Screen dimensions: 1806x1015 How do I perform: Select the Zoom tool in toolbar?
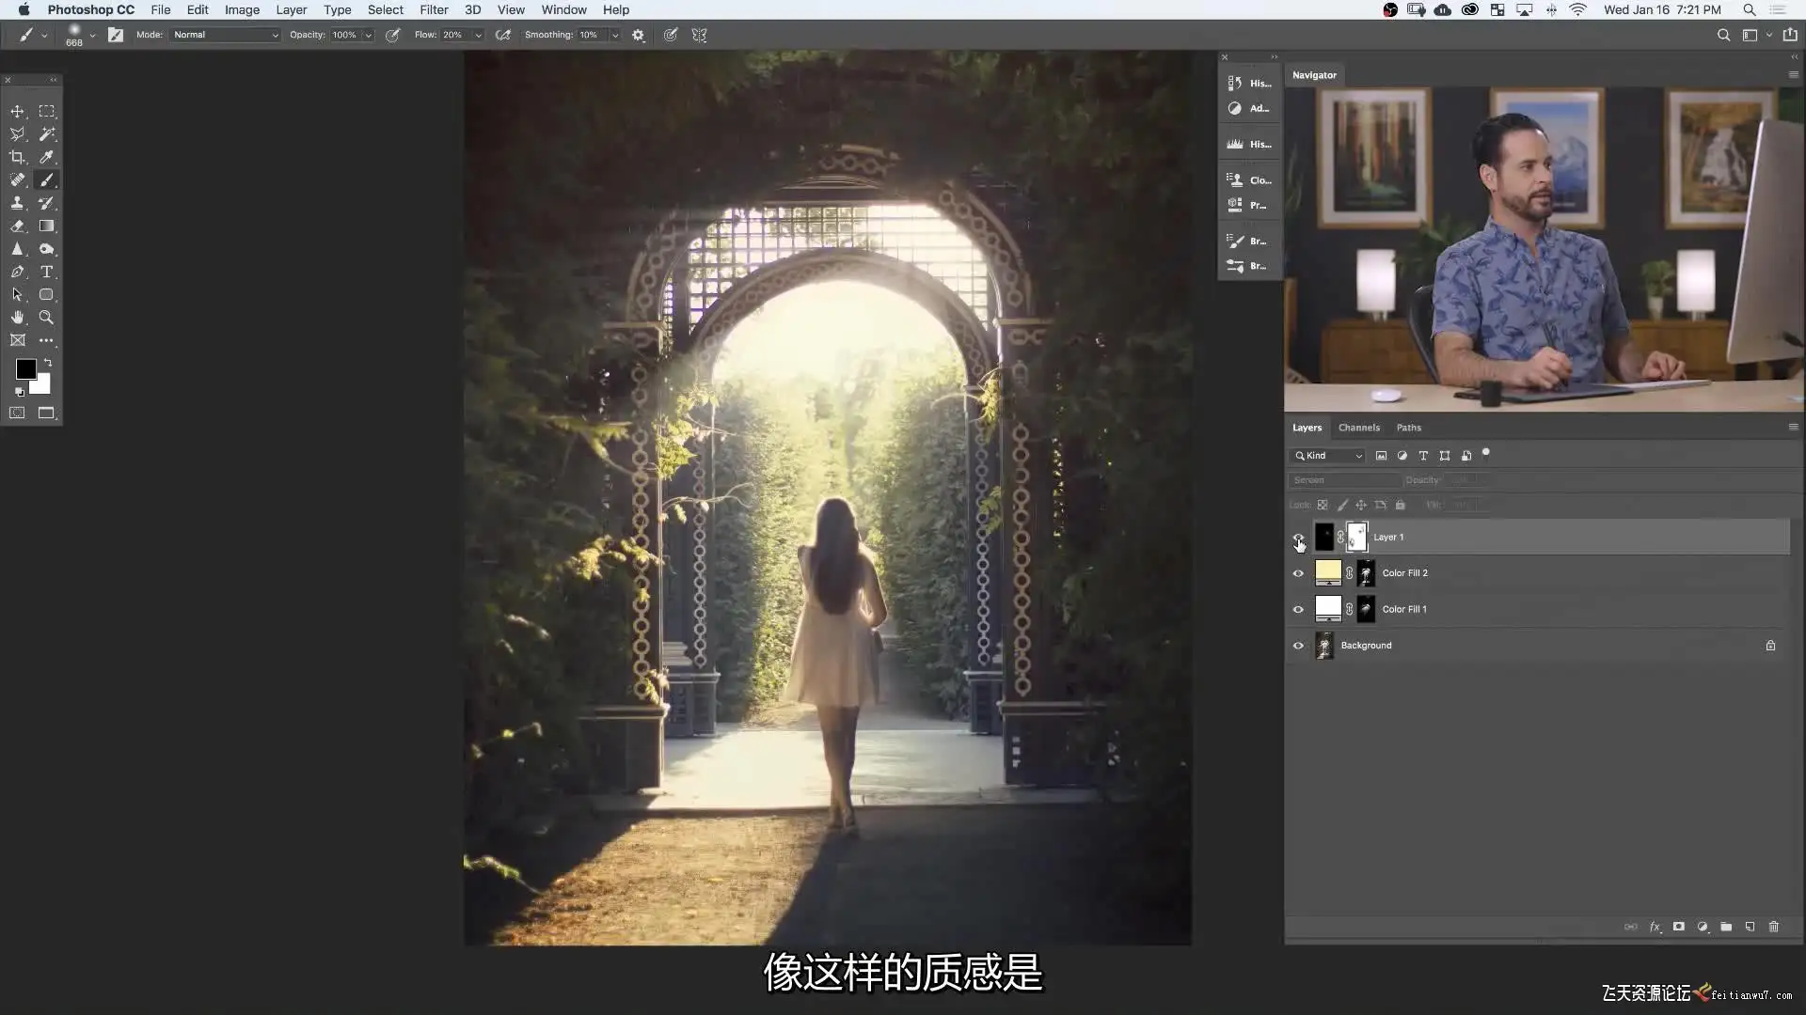(x=46, y=318)
